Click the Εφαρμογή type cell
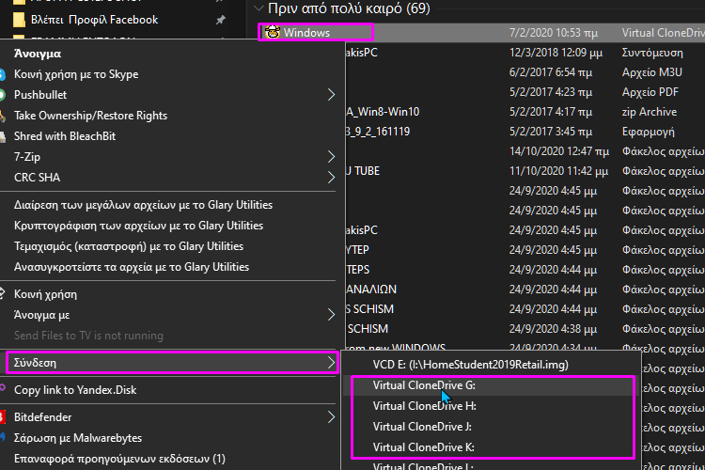705x470 pixels. coord(648,132)
